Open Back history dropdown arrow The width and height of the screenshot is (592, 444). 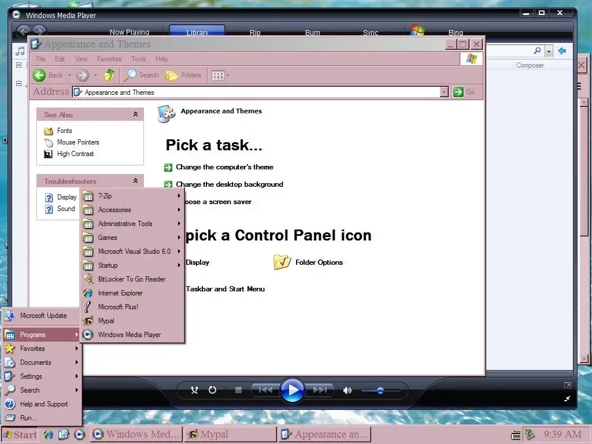pos(69,76)
